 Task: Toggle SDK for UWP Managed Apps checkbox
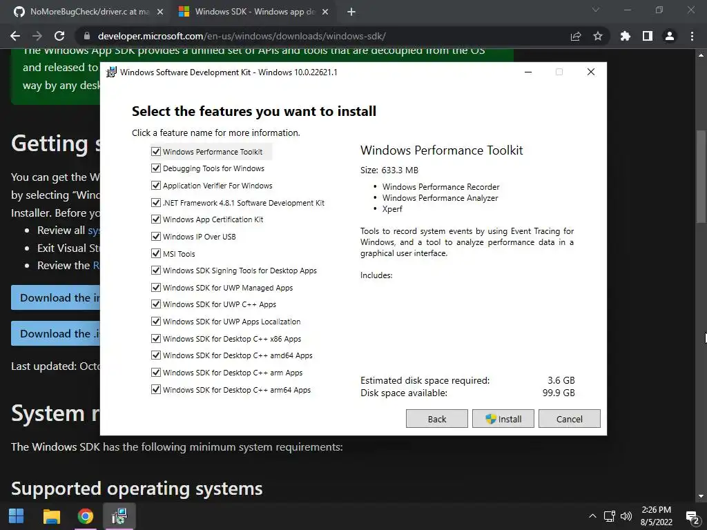click(x=156, y=287)
